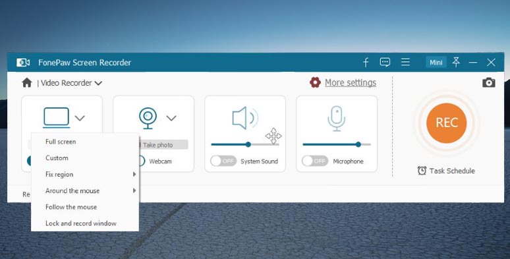Expand the Fix region submenu arrow
Screen dimensions: 510x259
pos(134,175)
